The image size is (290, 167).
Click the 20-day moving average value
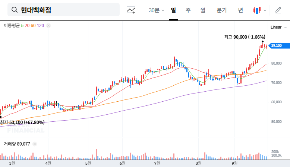tap(27, 25)
